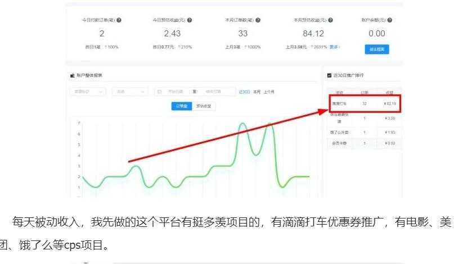Screen dimensions: 454x264
Task: Select the 近30日 date range
Action: pos(244,92)
